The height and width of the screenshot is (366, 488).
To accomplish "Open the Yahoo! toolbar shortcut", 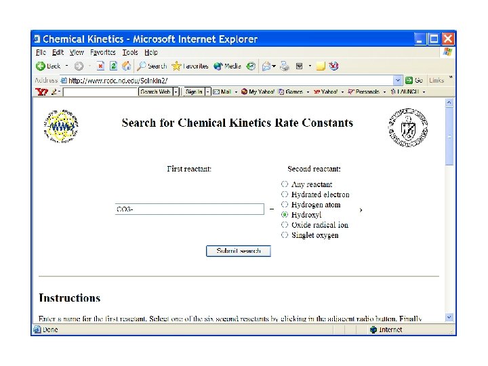I will pyautogui.click(x=326, y=91).
